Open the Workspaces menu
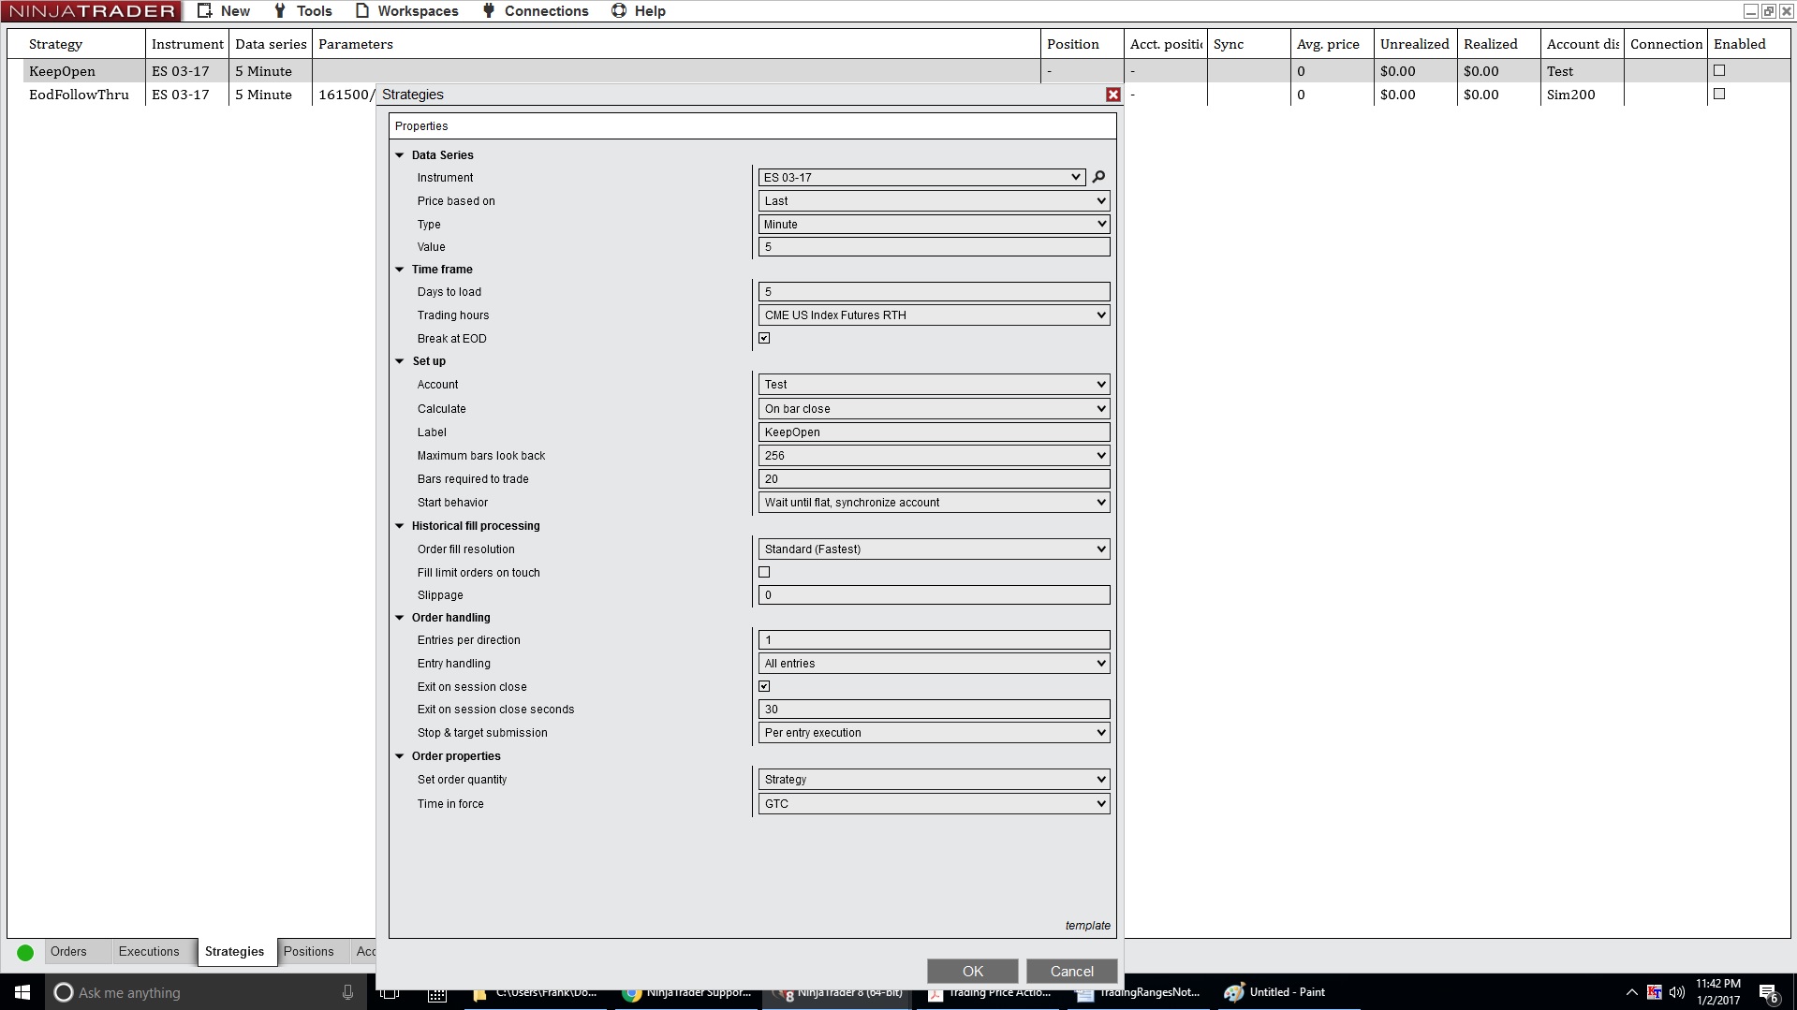The image size is (1797, 1010). coord(407,11)
